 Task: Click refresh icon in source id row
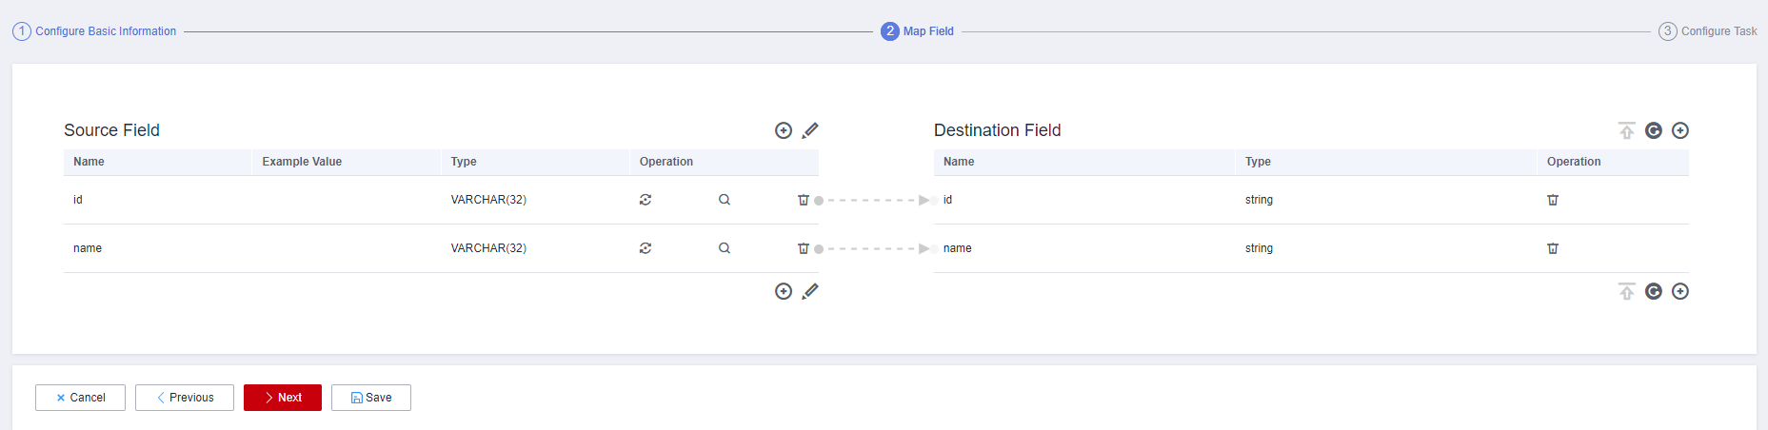click(x=646, y=200)
